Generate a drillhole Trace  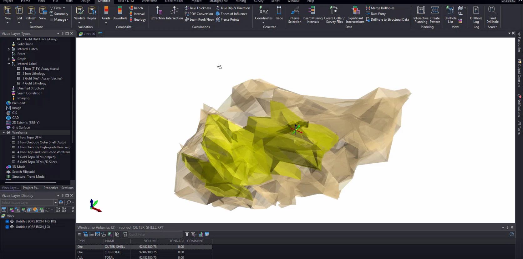click(279, 13)
